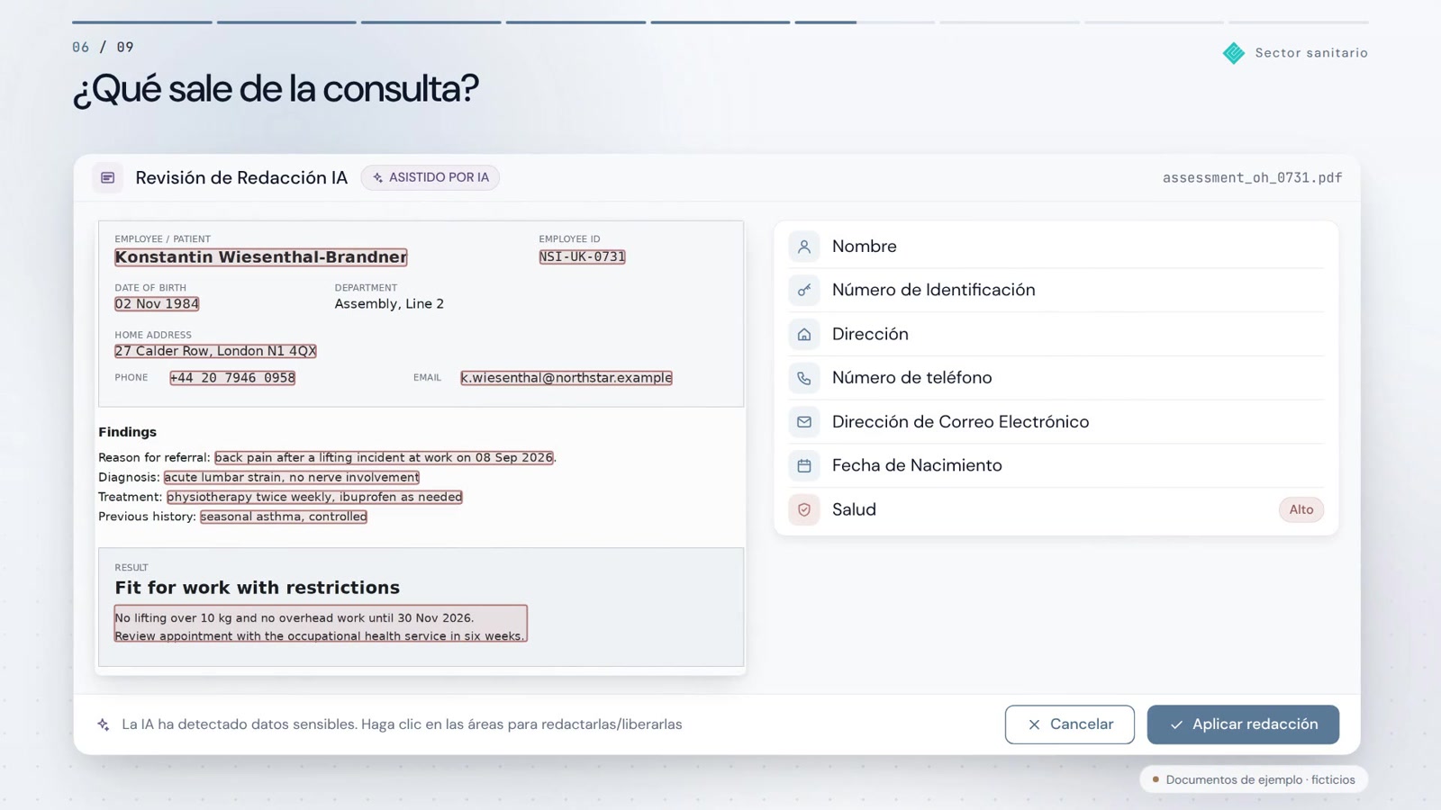Click the key icon beside Número de Identificación
The width and height of the screenshot is (1441, 810).
[804, 290]
